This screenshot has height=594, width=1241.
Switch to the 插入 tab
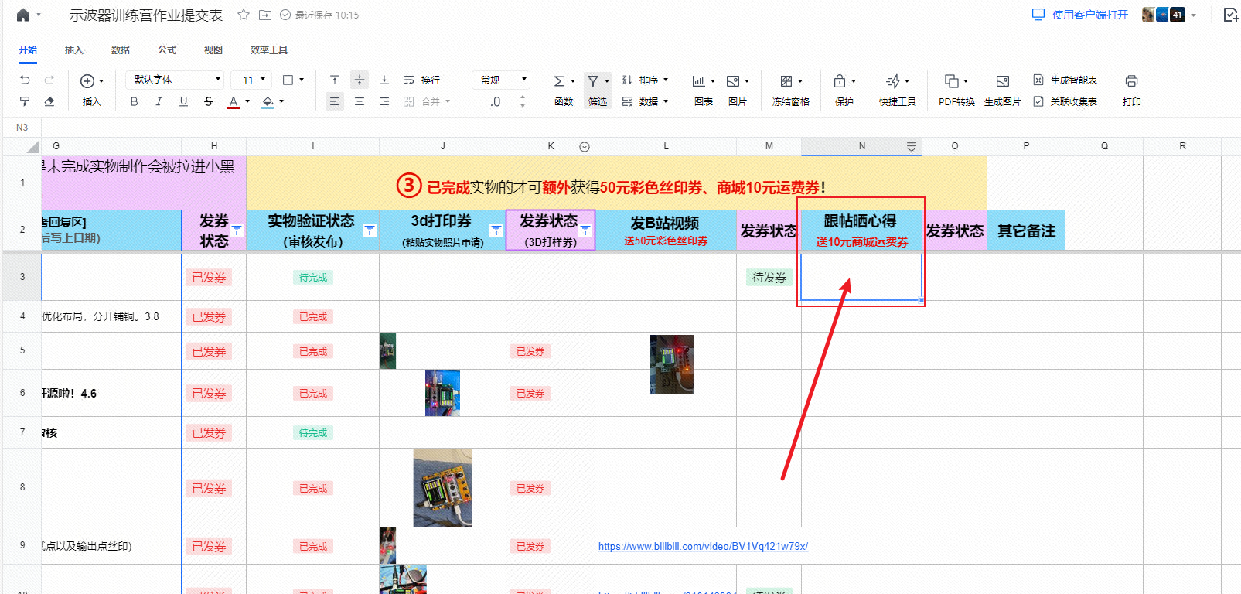click(x=74, y=50)
